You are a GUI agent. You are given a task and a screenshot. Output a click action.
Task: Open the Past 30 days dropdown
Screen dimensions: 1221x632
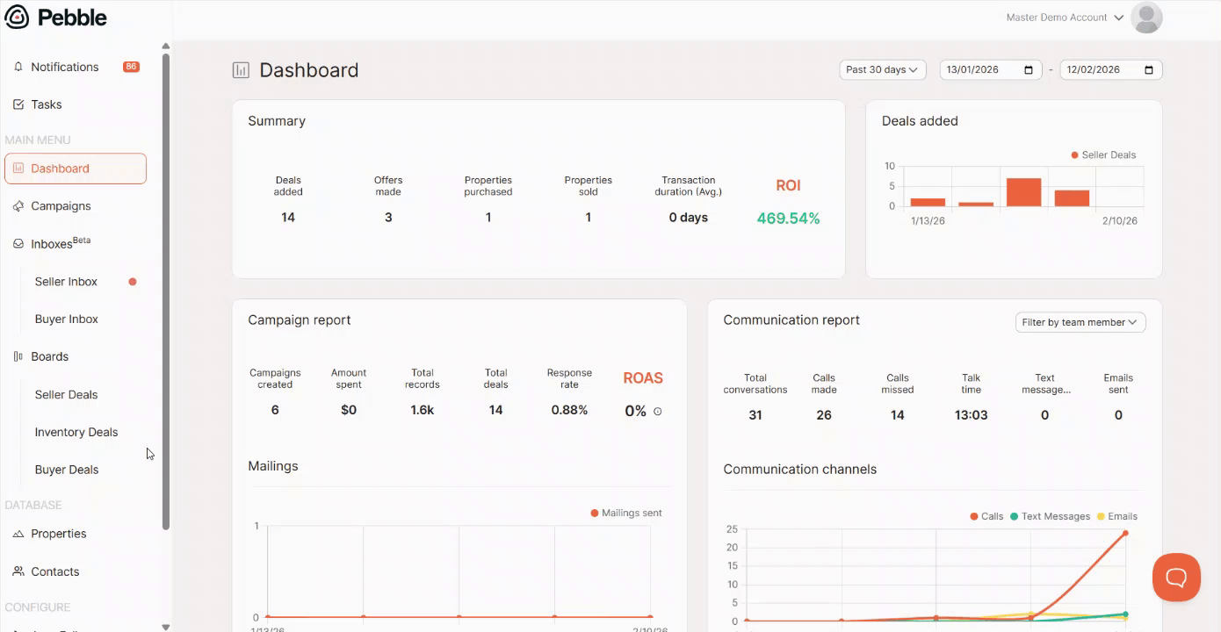pos(883,69)
